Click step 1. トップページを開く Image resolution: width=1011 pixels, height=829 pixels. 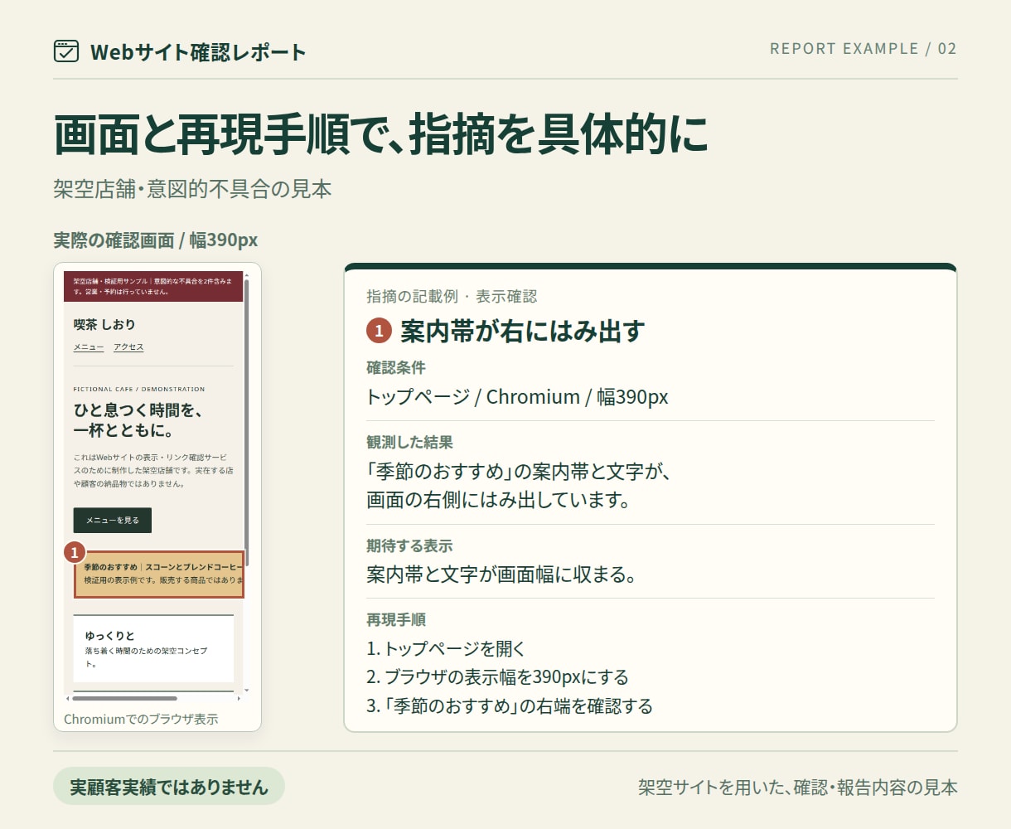click(x=446, y=648)
